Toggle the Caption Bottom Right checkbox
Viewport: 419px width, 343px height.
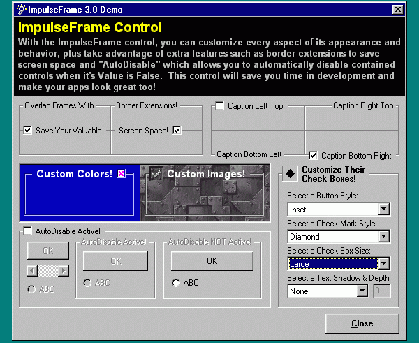pyautogui.click(x=313, y=155)
